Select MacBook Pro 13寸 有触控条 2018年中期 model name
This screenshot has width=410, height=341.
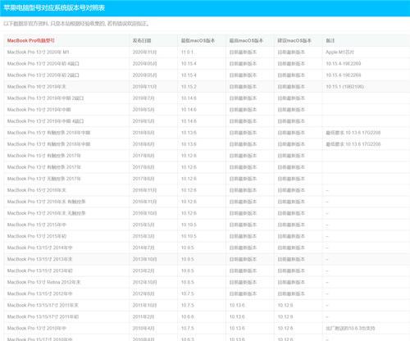tap(48, 144)
